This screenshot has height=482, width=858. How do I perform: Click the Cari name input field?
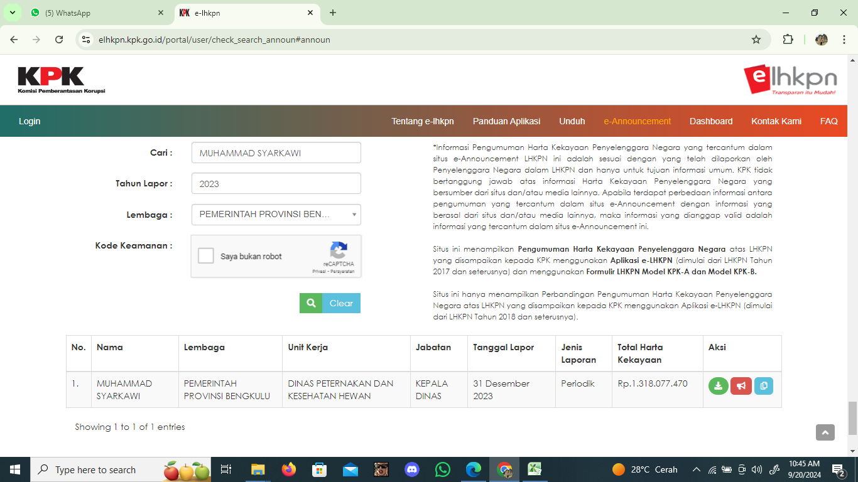276,153
